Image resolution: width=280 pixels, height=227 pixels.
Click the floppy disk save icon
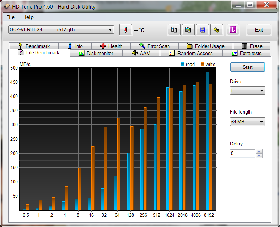click(202, 30)
